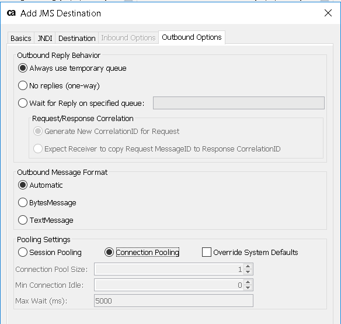Click the Max Wait (ms) input field
This screenshot has height=324, width=341.
[173, 301]
